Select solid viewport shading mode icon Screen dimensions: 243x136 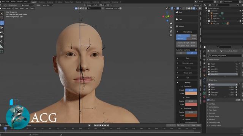(x=189, y=8)
